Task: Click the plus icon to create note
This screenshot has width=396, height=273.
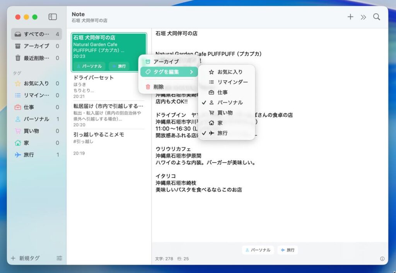Action: click(x=350, y=17)
